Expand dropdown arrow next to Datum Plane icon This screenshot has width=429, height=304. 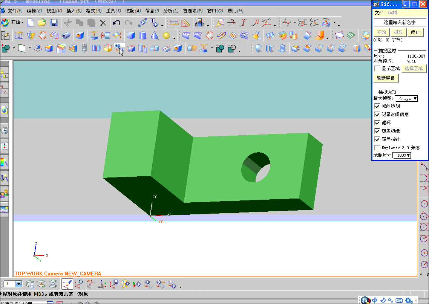coord(29,48)
